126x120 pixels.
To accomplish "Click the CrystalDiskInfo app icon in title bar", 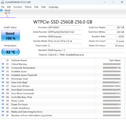I will pos(3,2).
